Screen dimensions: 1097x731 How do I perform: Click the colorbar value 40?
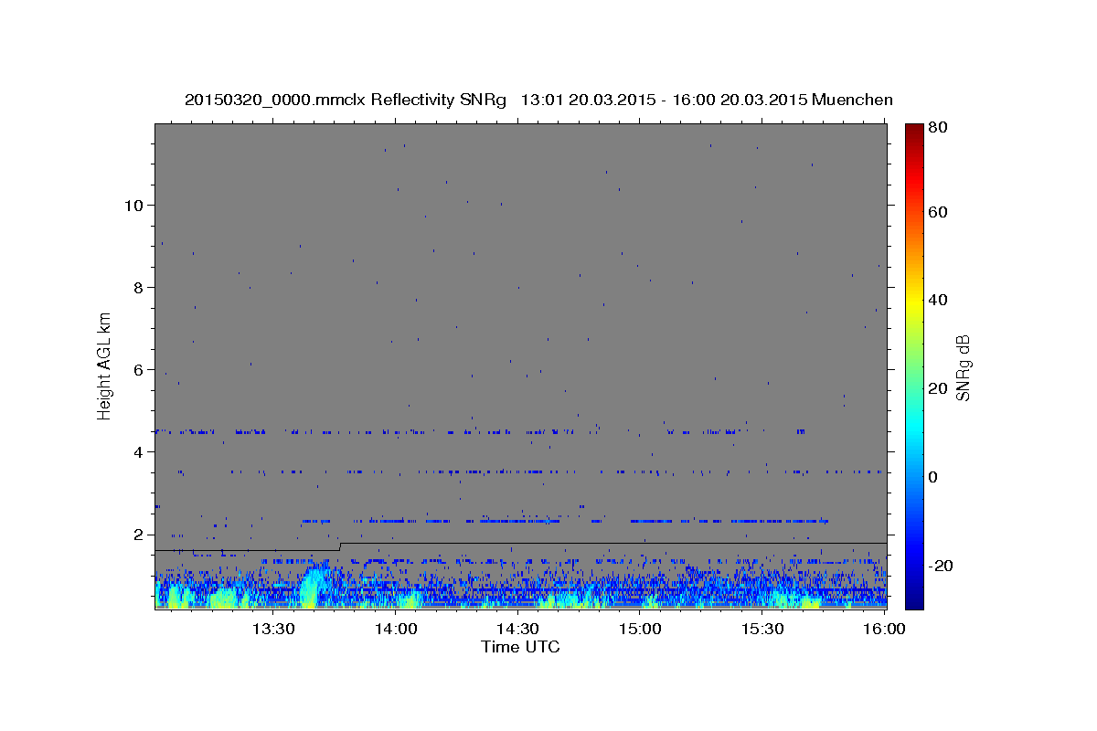click(x=940, y=300)
